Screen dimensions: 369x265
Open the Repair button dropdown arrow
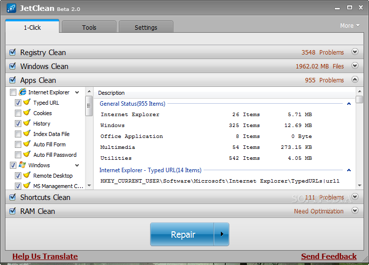(222, 234)
